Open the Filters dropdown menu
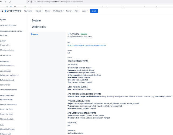173x135 pixels. [48, 11]
